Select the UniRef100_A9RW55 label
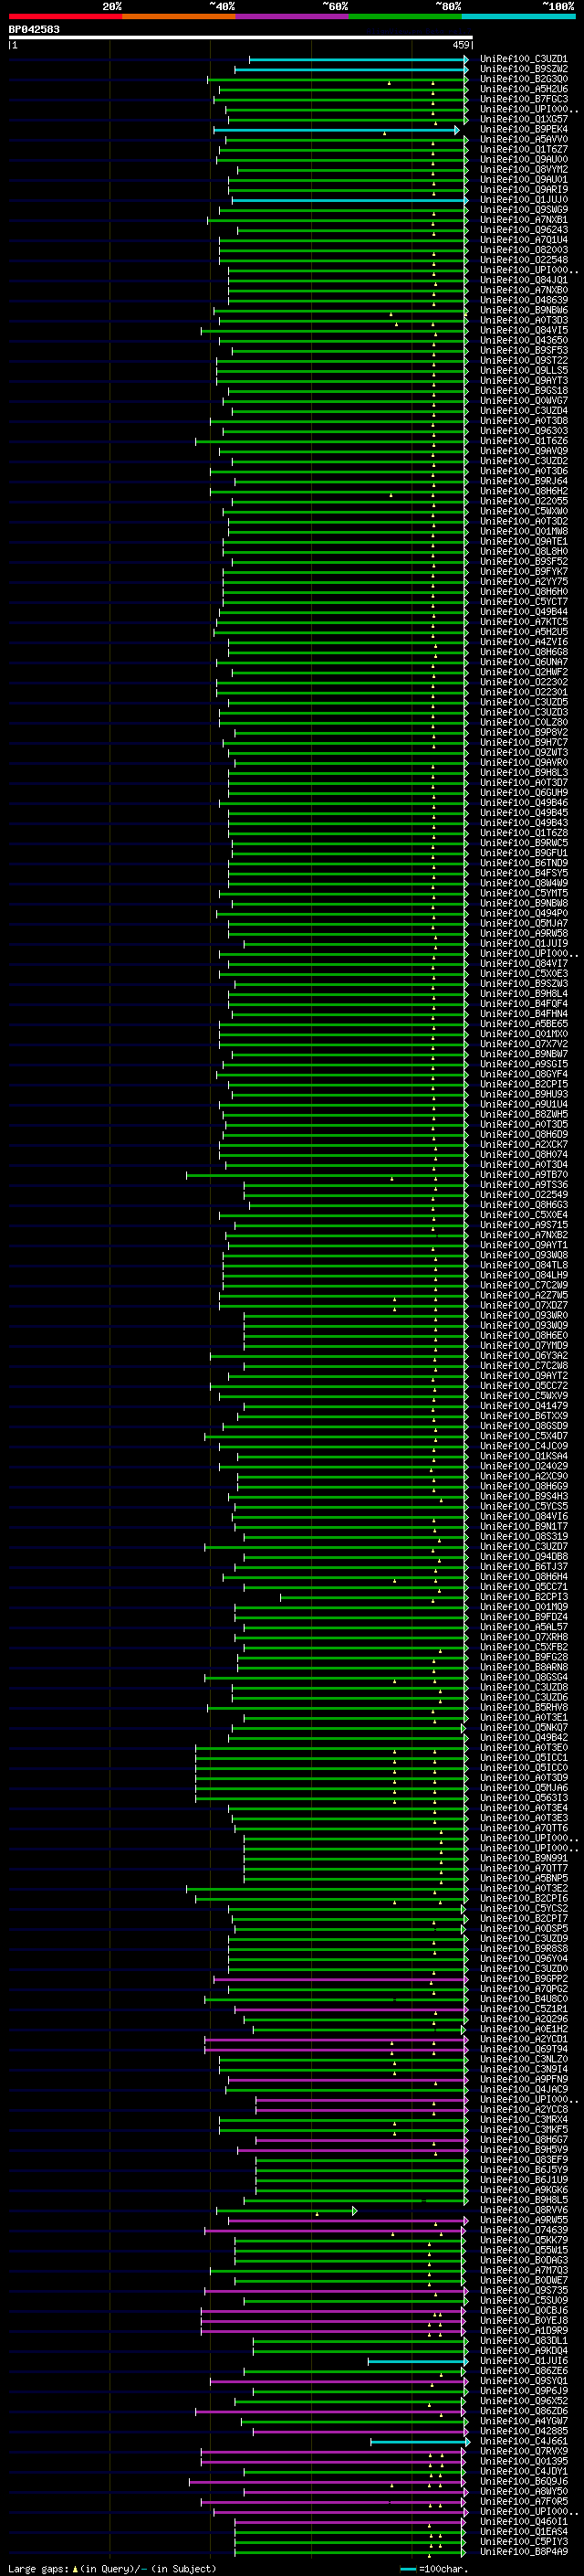The height and width of the screenshot is (2576, 584). pyautogui.click(x=524, y=2220)
